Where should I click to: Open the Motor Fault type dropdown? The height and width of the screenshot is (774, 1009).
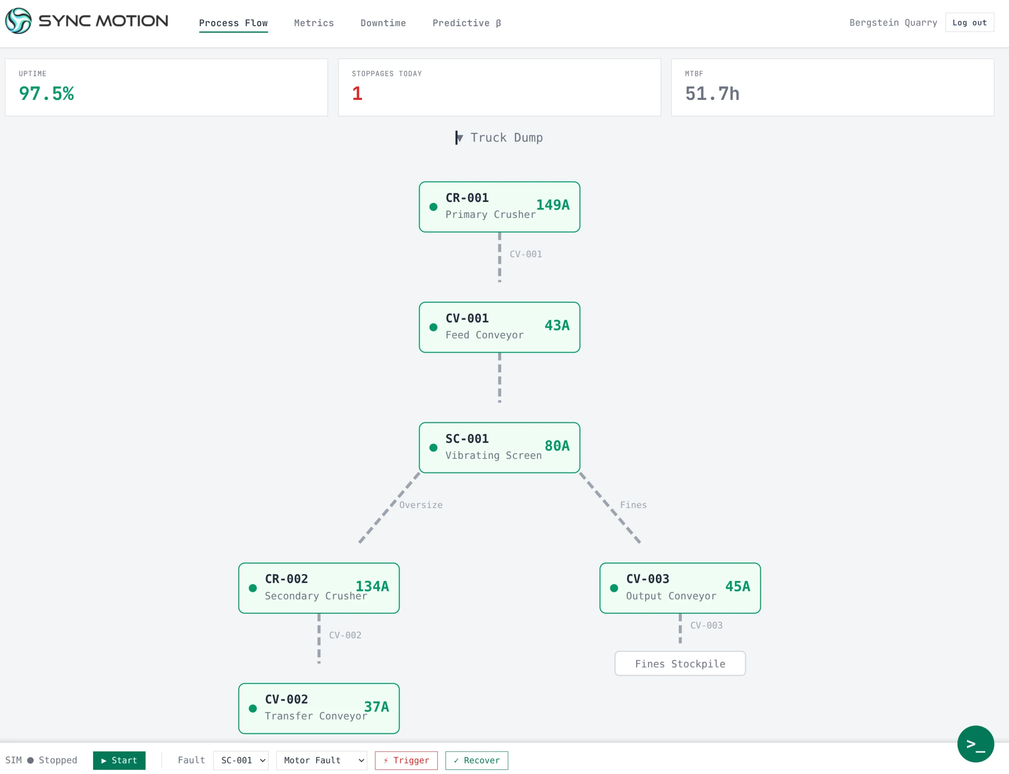tap(322, 760)
